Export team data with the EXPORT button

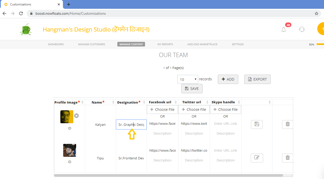point(257,79)
